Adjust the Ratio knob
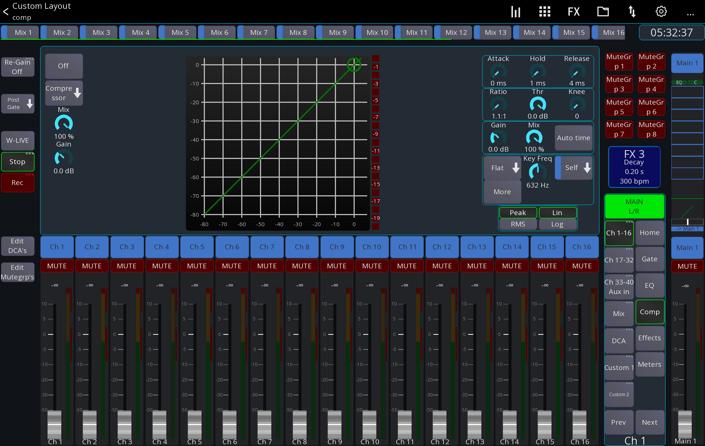 [498, 105]
